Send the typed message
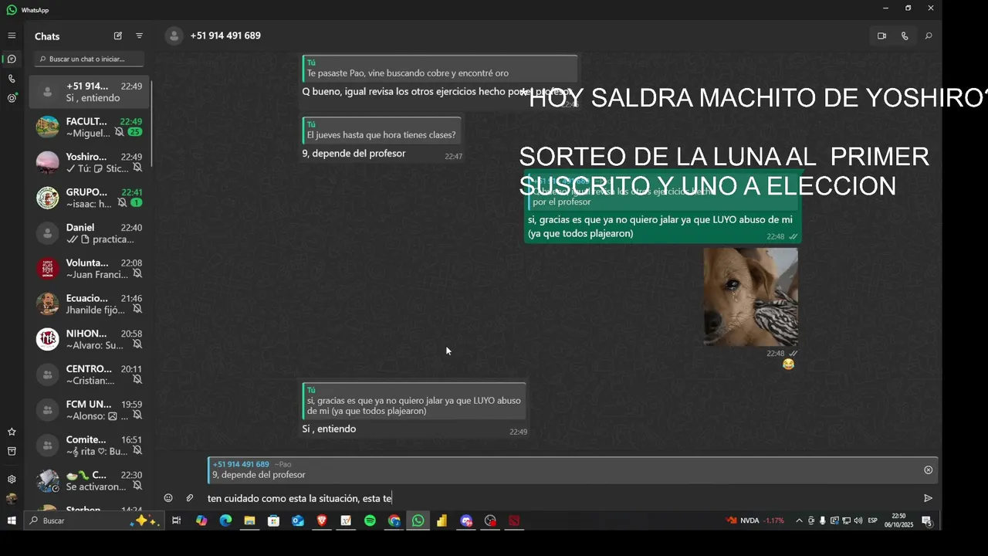This screenshot has height=556, width=988. 928,498
